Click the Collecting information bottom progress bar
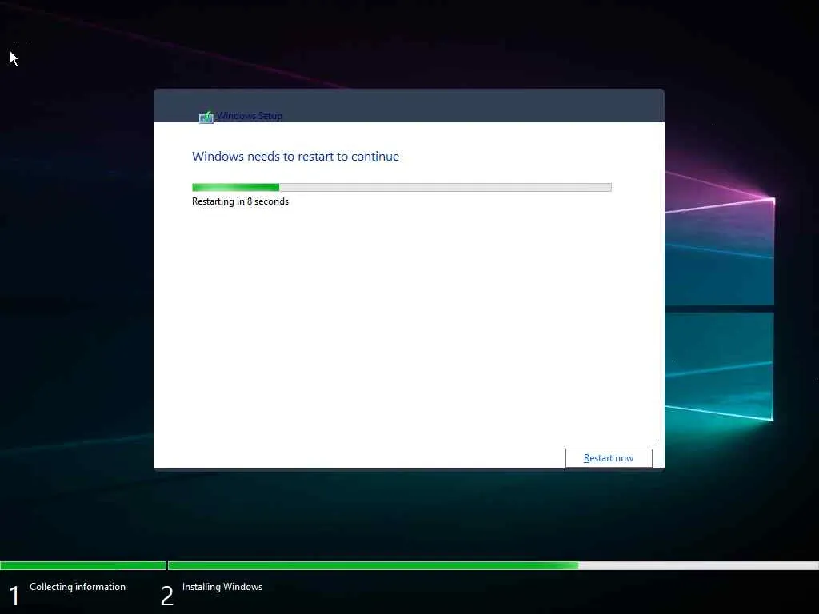Image resolution: width=819 pixels, height=614 pixels. [x=83, y=565]
